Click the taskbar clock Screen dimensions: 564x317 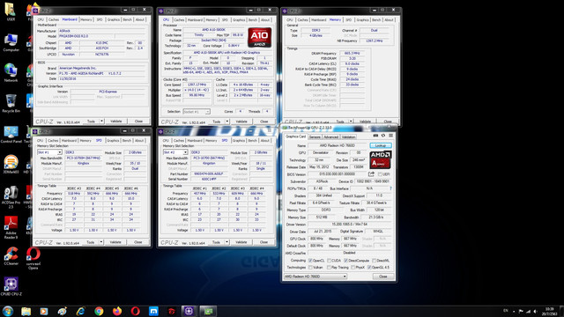pyautogui.click(x=549, y=311)
